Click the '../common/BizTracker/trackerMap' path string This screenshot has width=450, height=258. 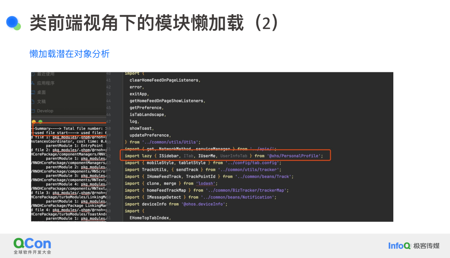[x=246, y=190]
